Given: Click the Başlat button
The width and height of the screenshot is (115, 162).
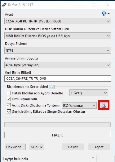Looking at the screenshot, I should pyautogui.click(x=73, y=147).
